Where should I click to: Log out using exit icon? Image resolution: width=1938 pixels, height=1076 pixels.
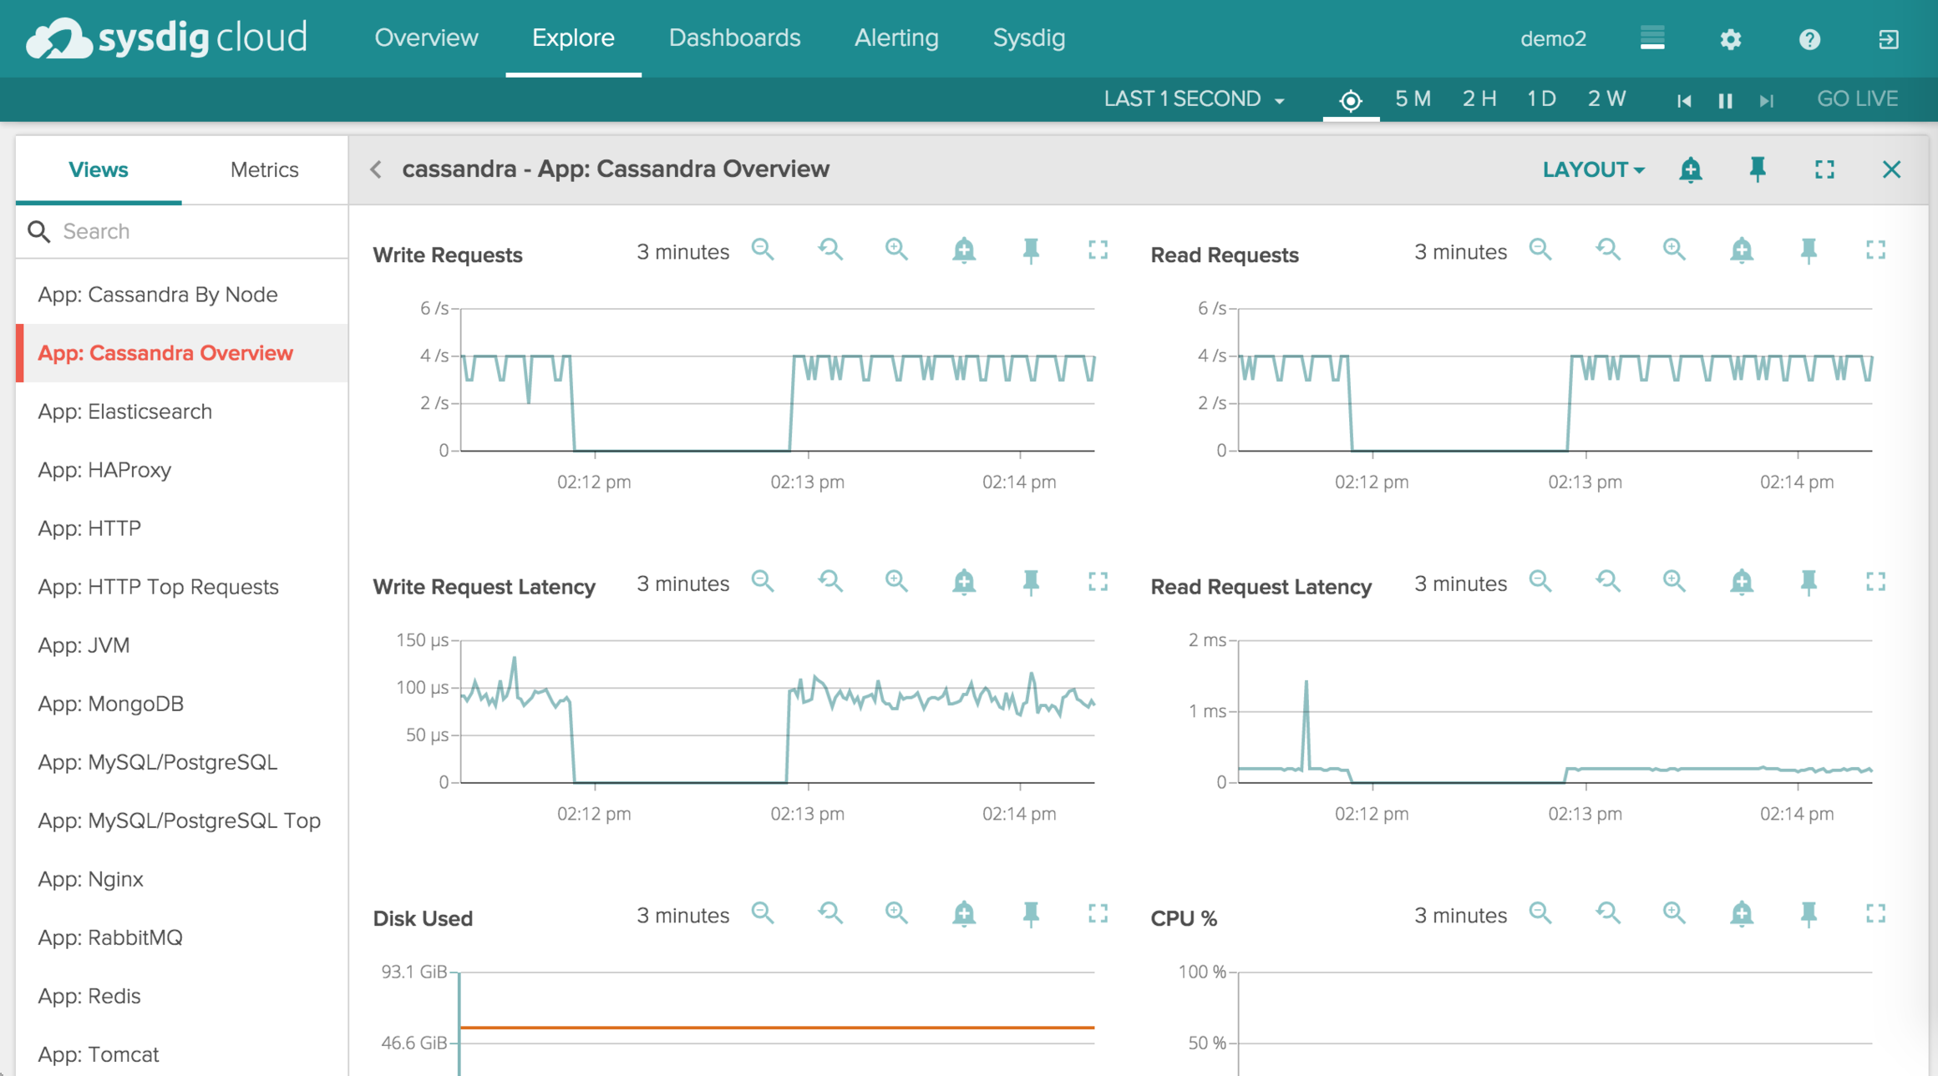click(1888, 39)
